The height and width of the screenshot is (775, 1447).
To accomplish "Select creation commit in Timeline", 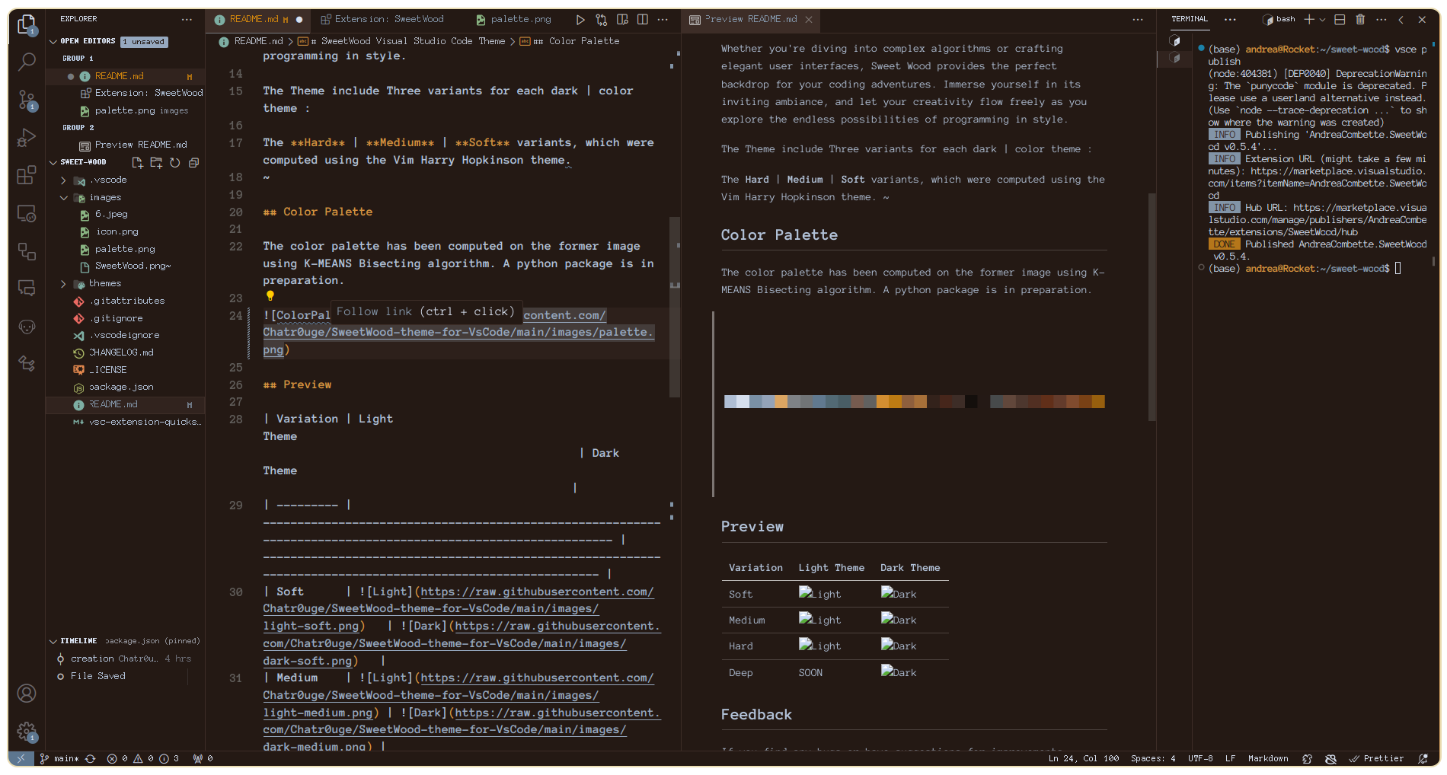I will point(126,659).
